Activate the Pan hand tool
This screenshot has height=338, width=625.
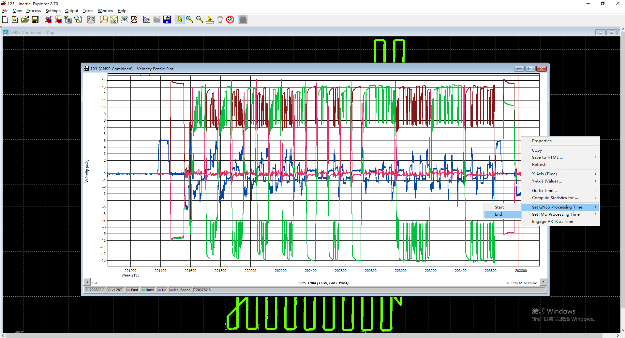220,20
